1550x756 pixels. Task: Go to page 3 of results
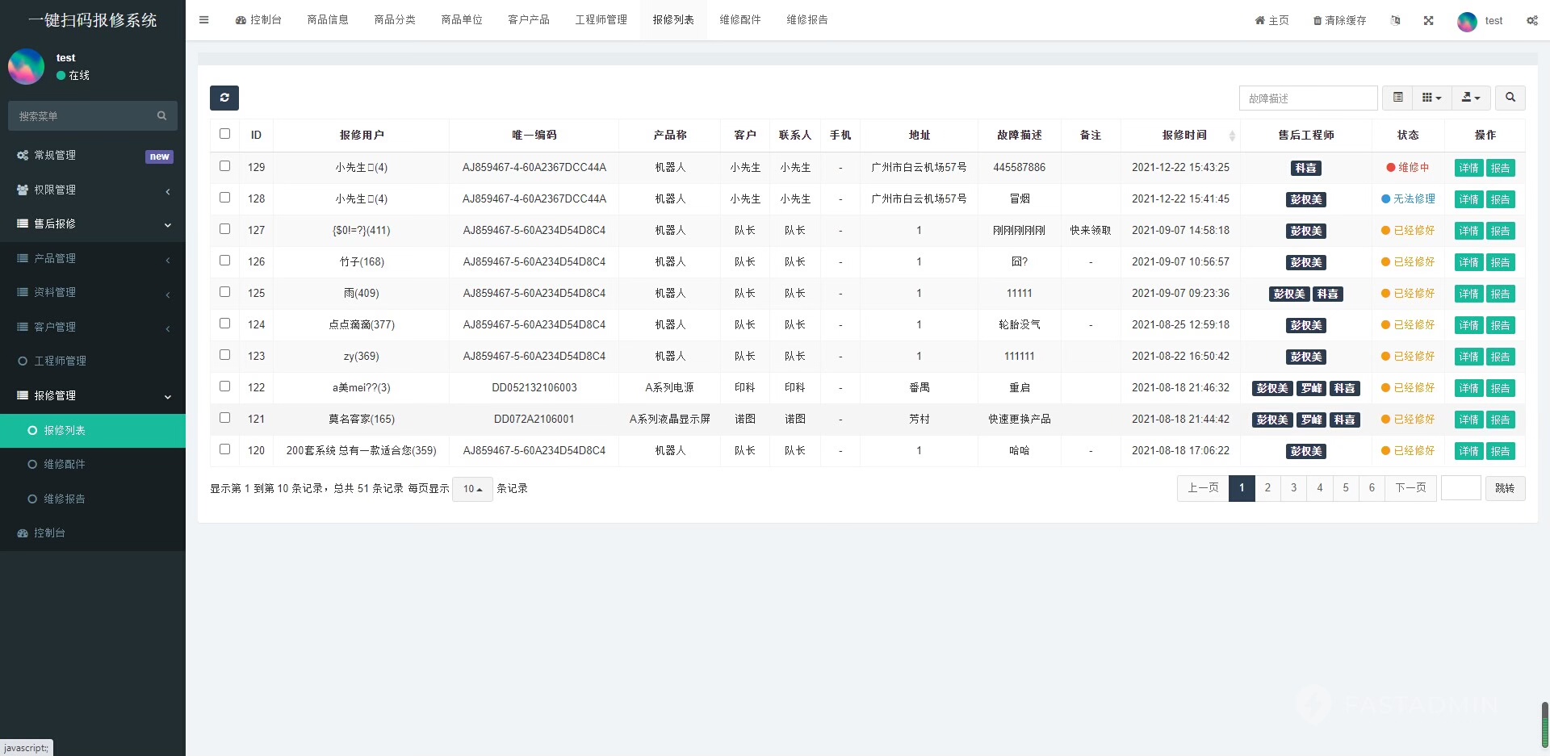tap(1293, 488)
